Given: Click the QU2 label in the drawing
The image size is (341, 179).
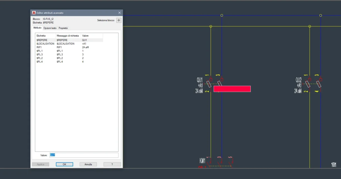Looking at the screenshot, I should point(298,80).
